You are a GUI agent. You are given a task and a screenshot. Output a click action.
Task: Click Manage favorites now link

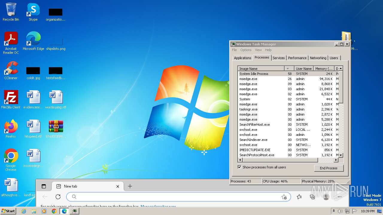pyautogui.click(x=158, y=206)
